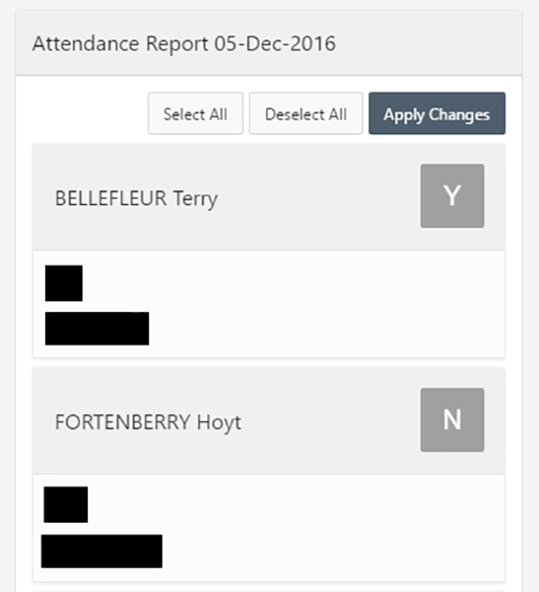Select the BELLEFLEUR Terry name label

136,198
